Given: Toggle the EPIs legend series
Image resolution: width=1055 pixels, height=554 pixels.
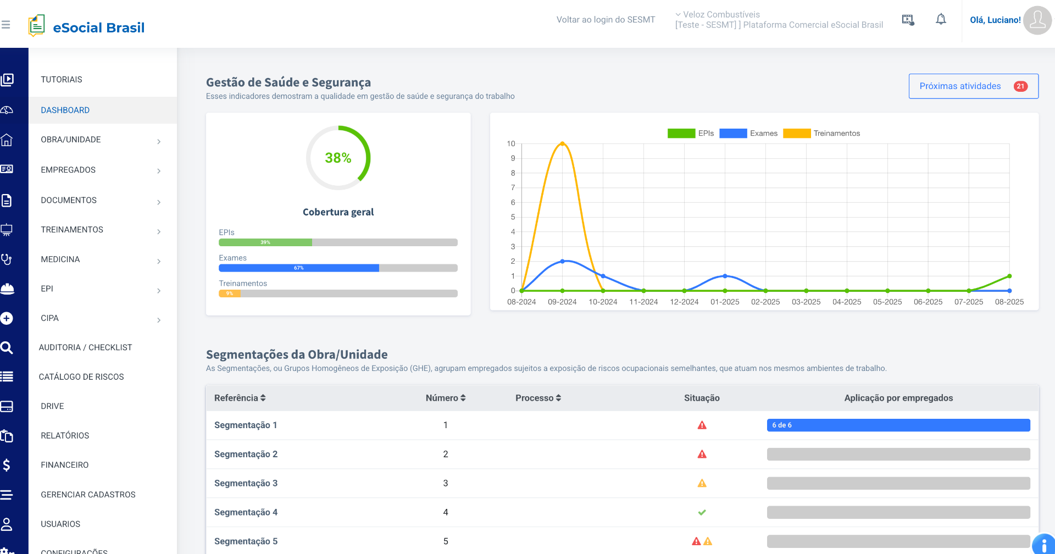Looking at the screenshot, I should pos(690,134).
